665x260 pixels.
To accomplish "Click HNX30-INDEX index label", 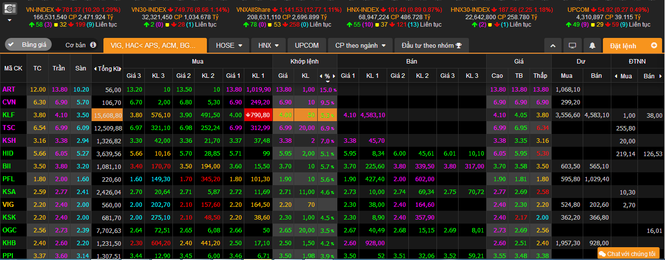I will coord(470,10).
